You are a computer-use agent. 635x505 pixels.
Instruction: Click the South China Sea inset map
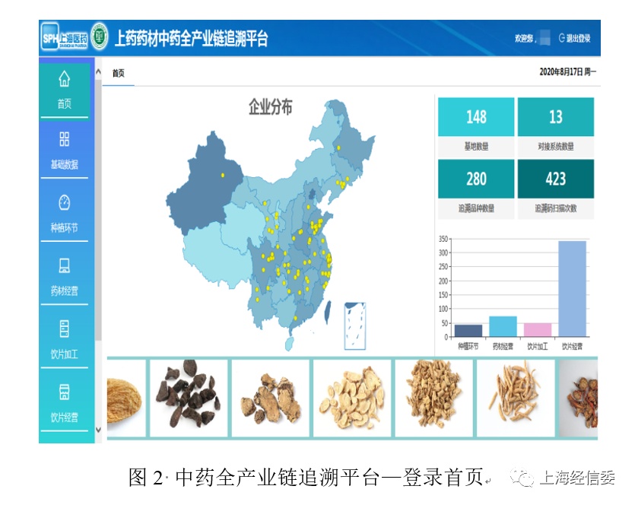coord(354,326)
